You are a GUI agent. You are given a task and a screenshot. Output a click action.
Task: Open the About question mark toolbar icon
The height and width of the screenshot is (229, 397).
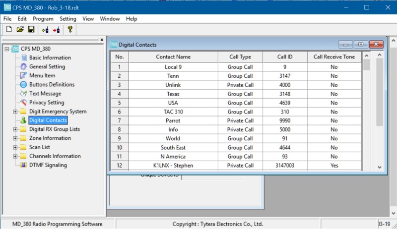pyautogui.click(x=70, y=29)
